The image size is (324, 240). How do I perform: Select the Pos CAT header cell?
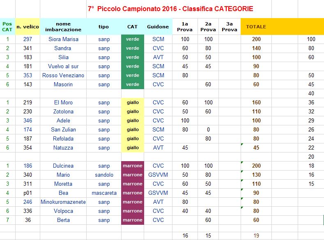7,27
